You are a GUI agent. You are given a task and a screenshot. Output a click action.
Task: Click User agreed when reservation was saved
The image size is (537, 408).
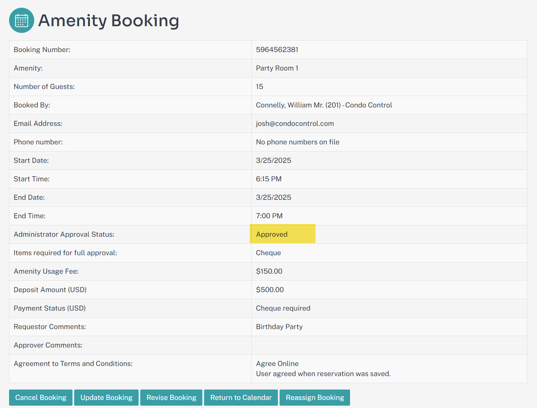[323, 374]
